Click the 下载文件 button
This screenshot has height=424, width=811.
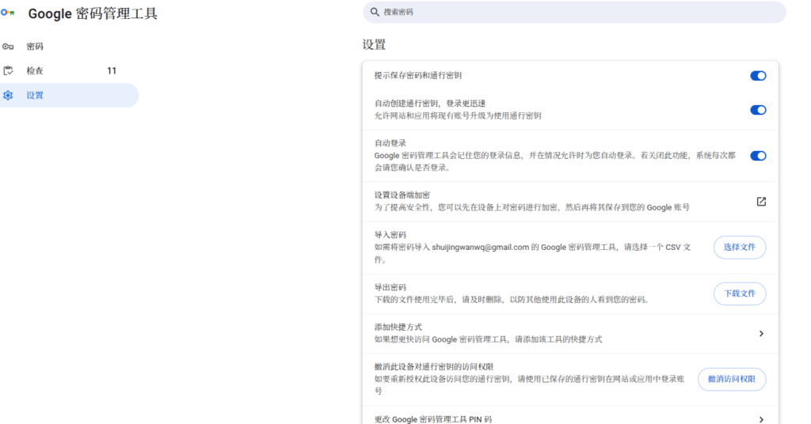pos(740,293)
